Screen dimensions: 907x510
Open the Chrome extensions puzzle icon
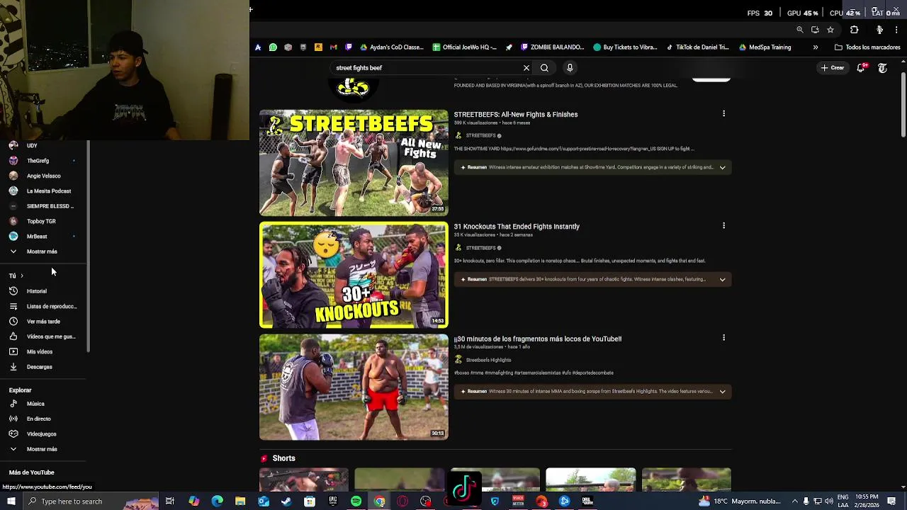tap(854, 30)
